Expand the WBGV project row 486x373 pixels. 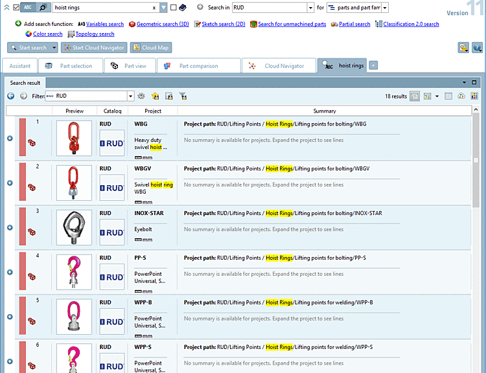pos(10,183)
